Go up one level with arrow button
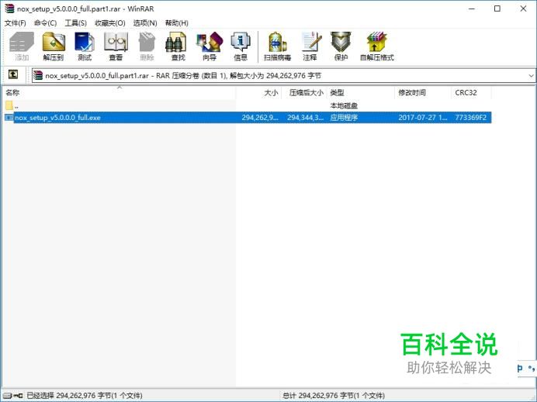Screen dimensions: 537x402 pos(13,74)
